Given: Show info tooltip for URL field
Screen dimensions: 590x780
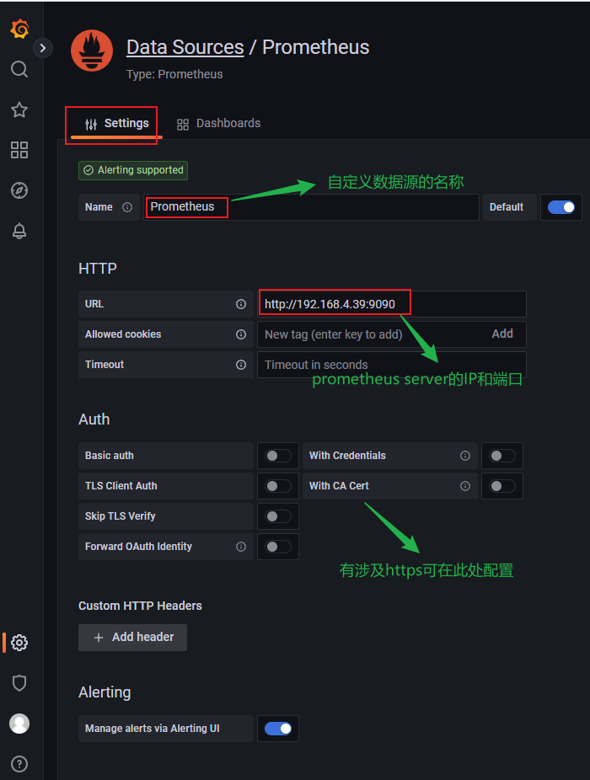Looking at the screenshot, I should tap(241, 304).
